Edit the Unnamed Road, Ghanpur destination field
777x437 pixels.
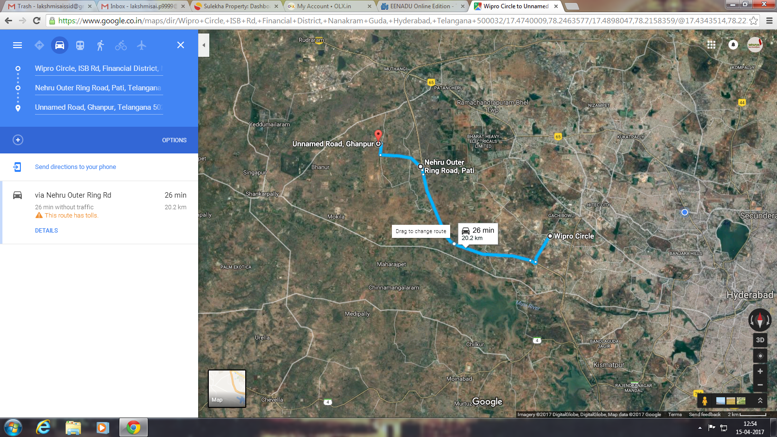pyautogui.click(x=99, y=107)
